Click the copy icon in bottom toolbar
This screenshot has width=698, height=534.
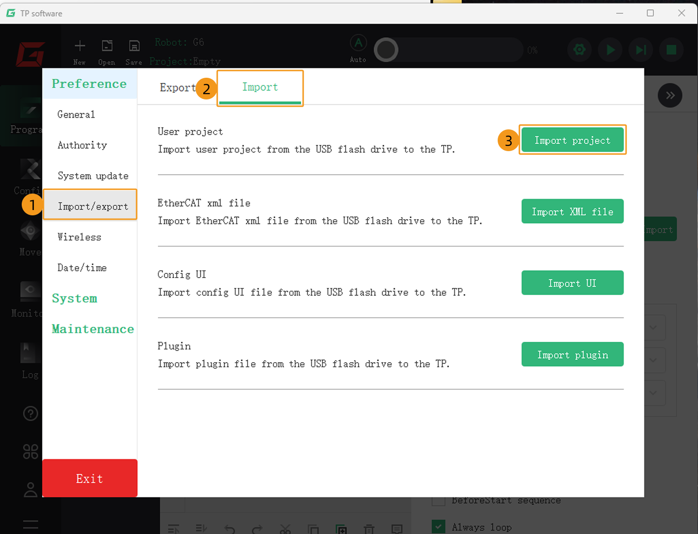(x=313, y=529)
